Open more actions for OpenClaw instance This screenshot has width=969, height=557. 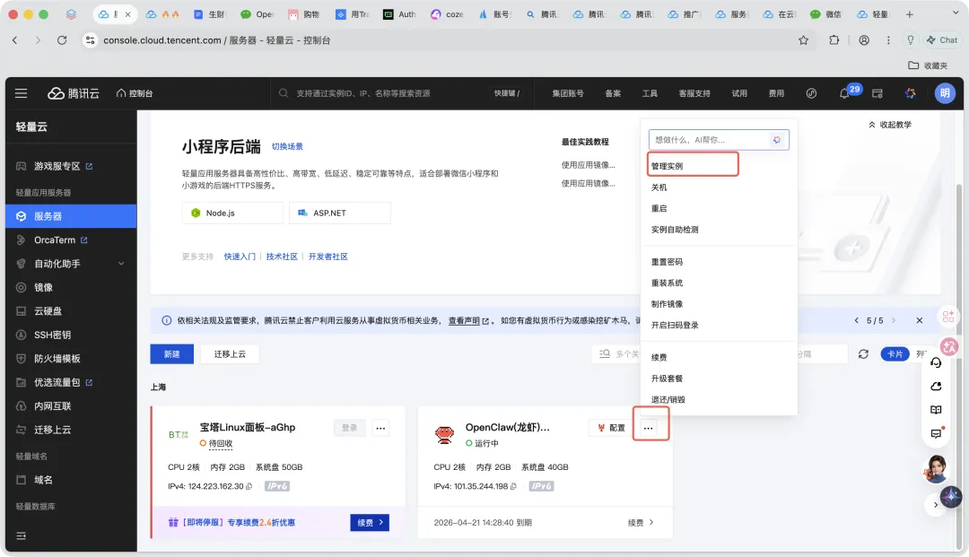click(648, 428)
